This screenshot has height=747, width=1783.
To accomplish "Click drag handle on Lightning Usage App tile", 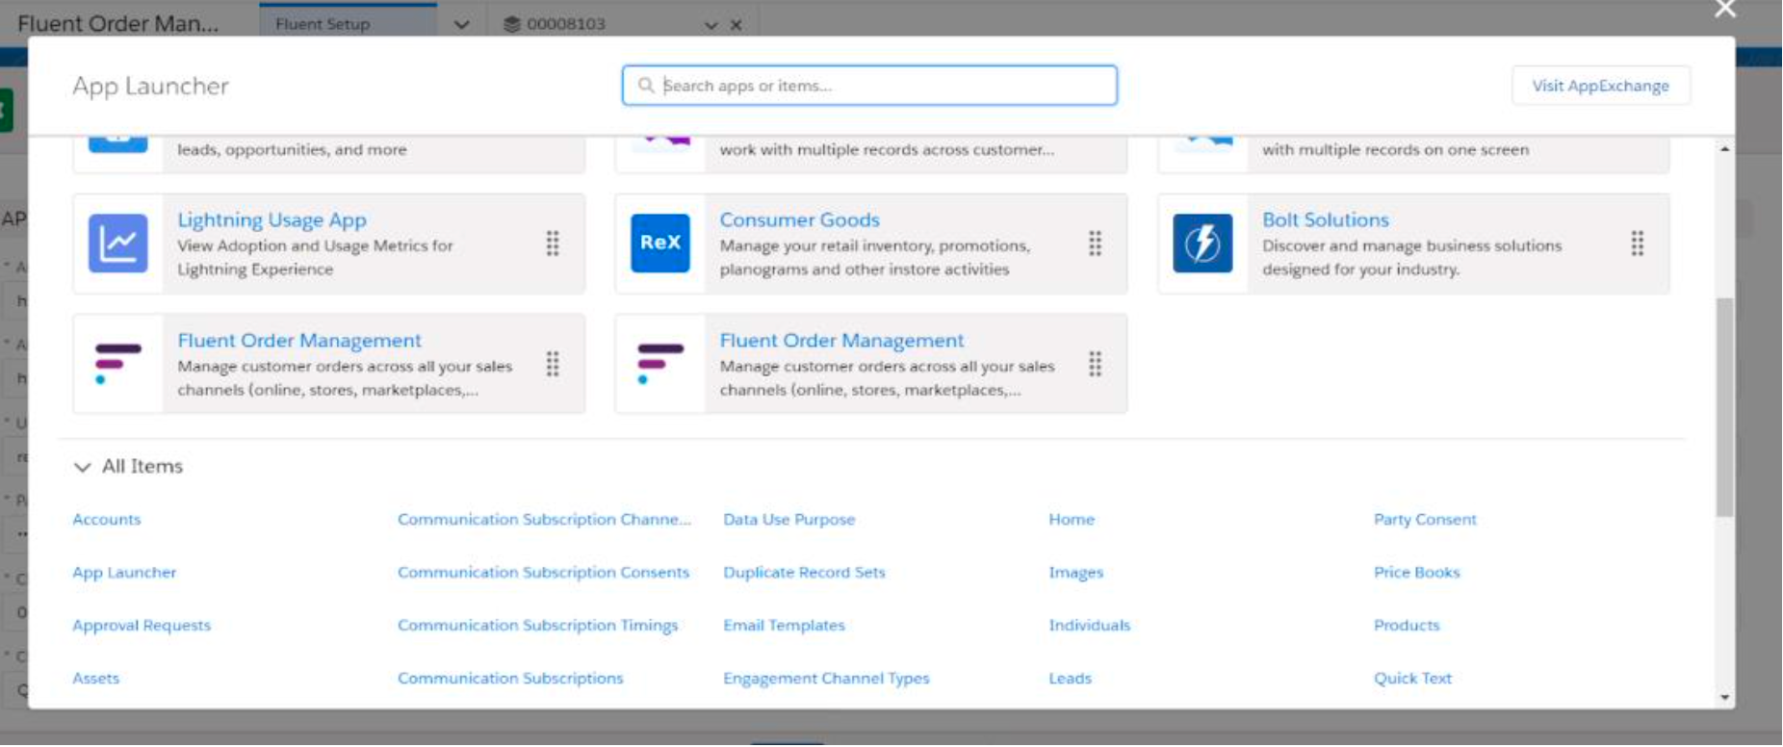I will pos(553,244).
